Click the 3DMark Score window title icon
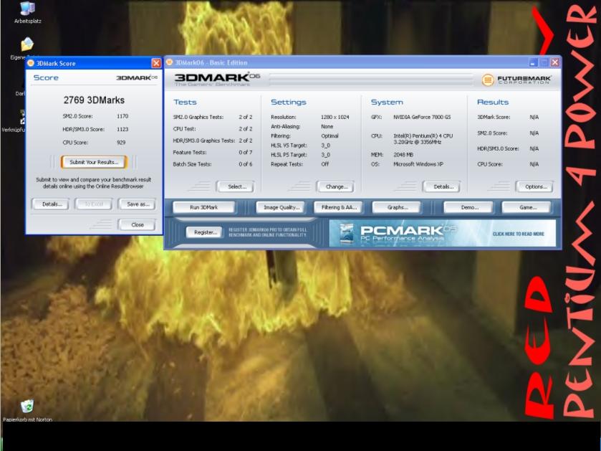 pos(31,63)
